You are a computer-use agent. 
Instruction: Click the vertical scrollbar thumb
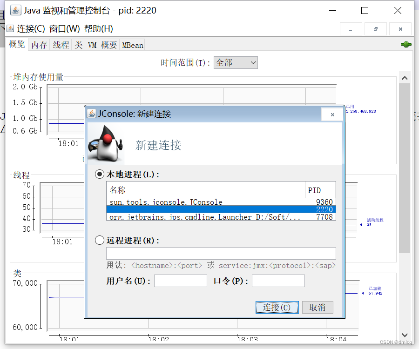[x=405, y=168]
